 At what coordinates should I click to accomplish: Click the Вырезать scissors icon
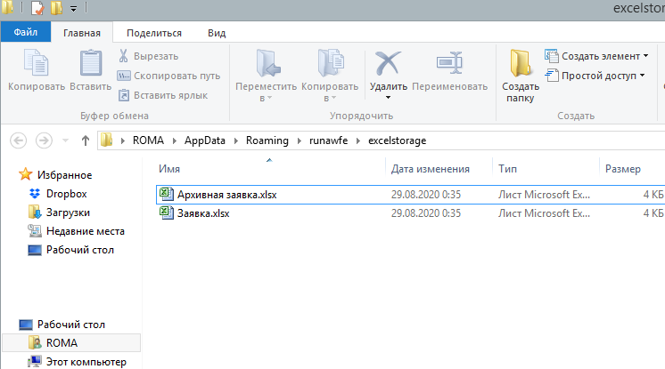point(125,56)
